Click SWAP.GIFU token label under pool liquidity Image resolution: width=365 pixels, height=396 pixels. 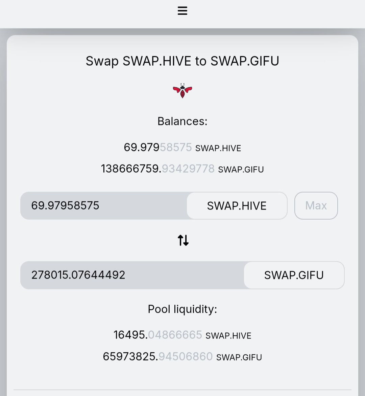239,357
